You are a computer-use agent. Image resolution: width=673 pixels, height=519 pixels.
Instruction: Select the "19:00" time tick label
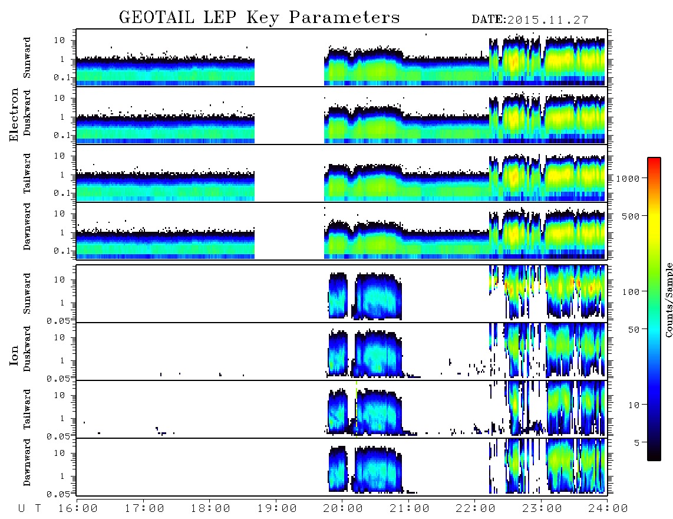[277, 509]
